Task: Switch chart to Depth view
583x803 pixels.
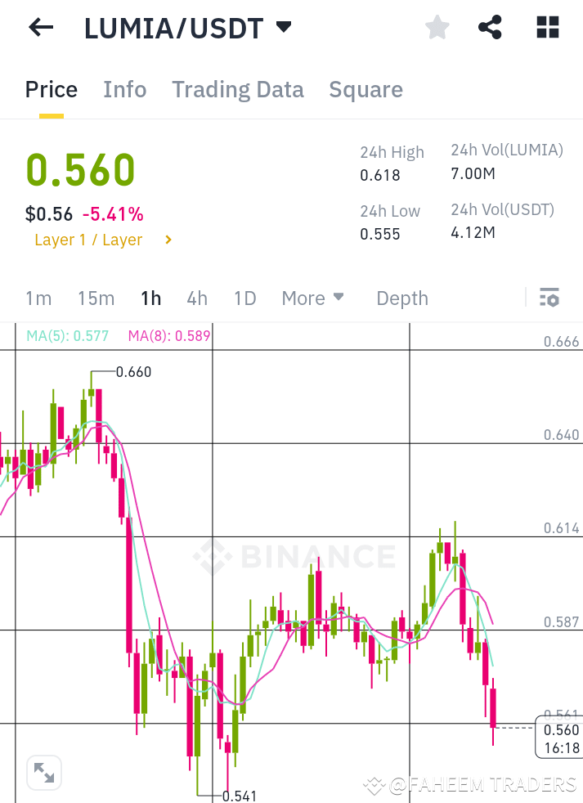Action: 401,298
